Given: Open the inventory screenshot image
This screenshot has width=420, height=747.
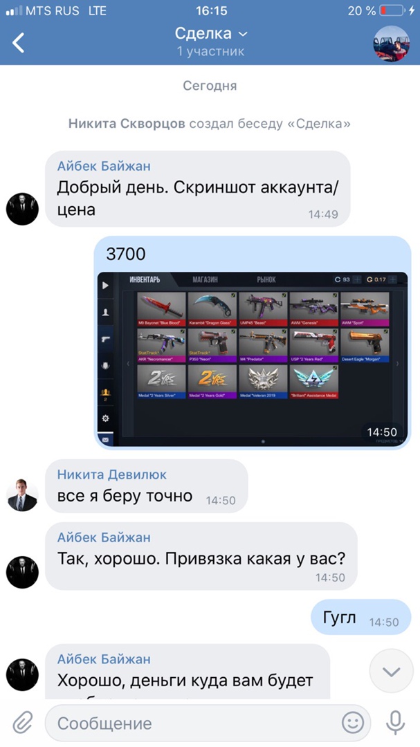Looking at the screenshot, I should [252, 359].
